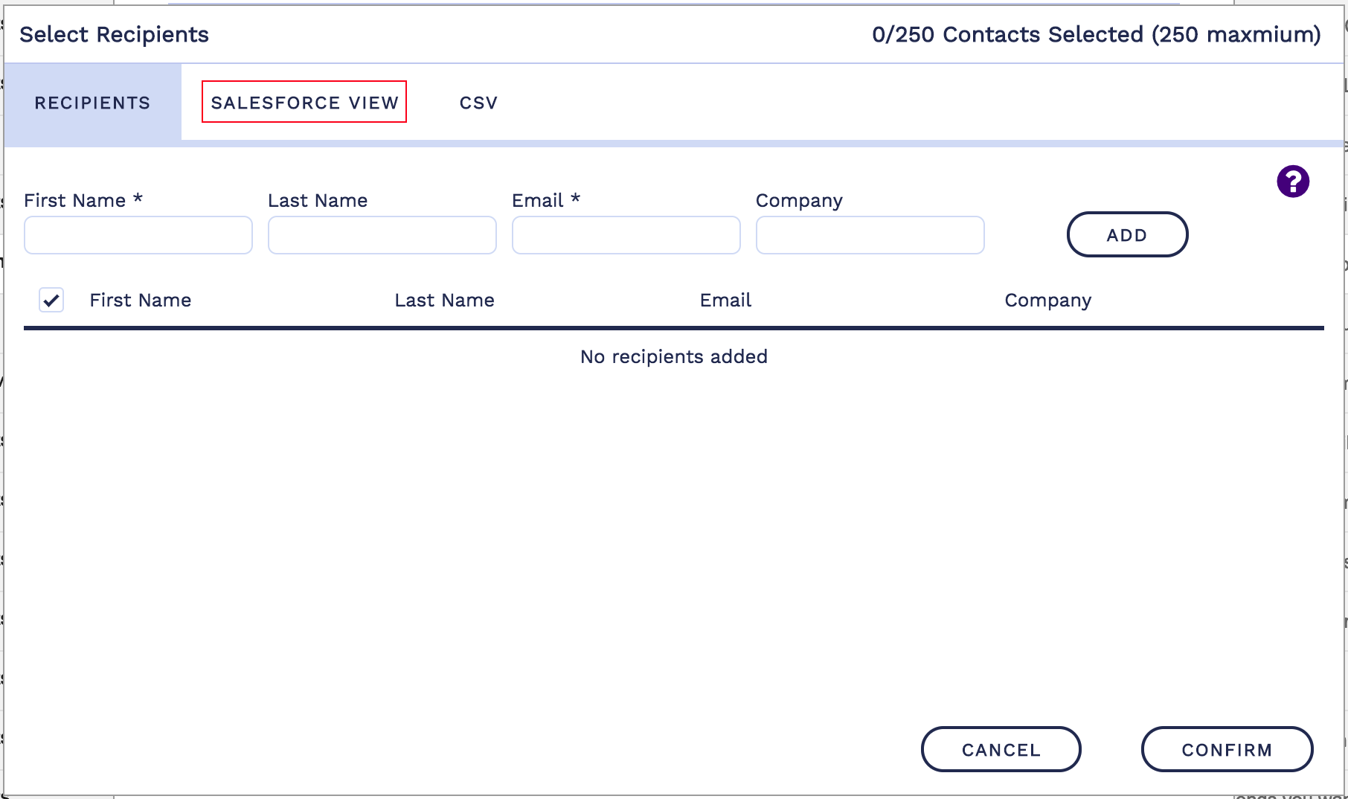Focus the Email text input field

[626, 235]
